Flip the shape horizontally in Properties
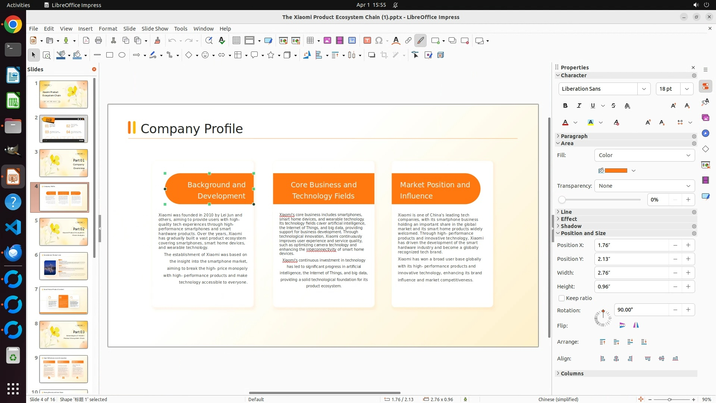The width and height of the screenshot is (716, 403). click(x=636, y=325)
